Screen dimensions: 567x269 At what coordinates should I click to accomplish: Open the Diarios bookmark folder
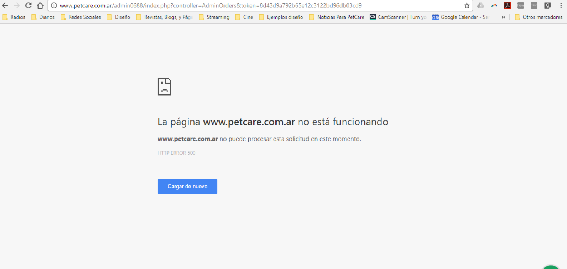(x=43, y=17)
